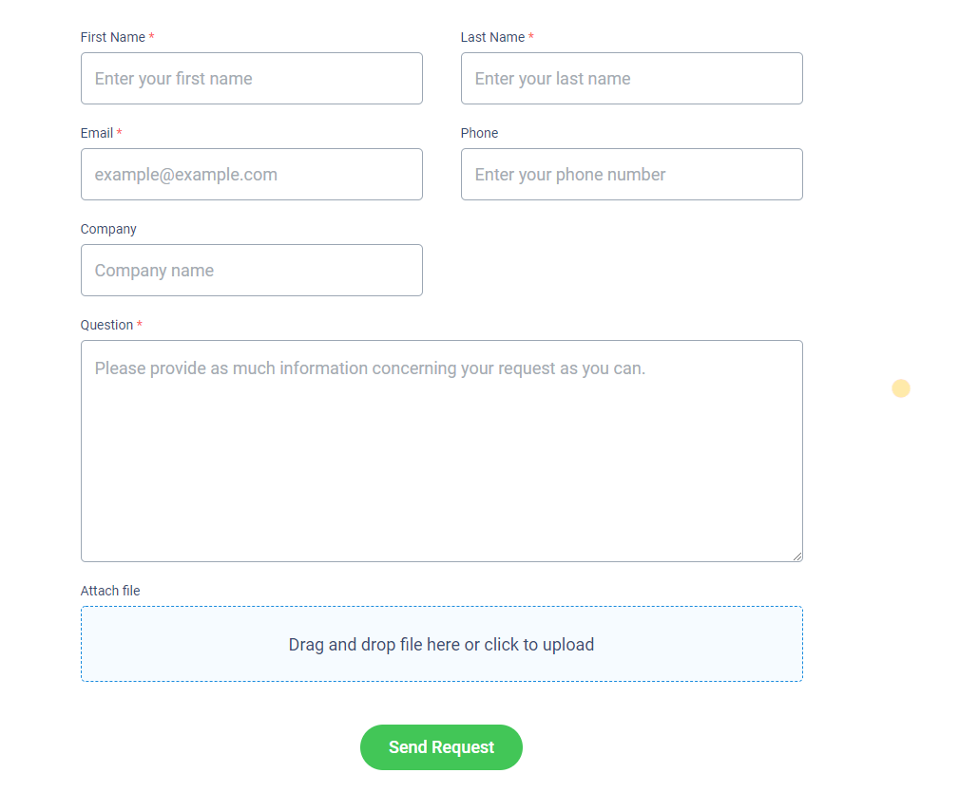Click the red asterisk beside First Name
This screenshot has width=959, height=792.
(x=152, y=37)
